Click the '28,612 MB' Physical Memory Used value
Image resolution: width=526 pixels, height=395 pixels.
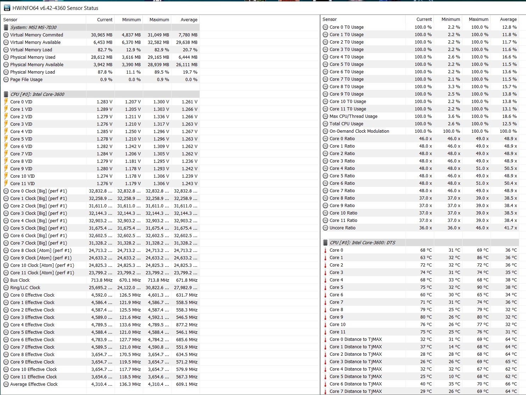102,57
